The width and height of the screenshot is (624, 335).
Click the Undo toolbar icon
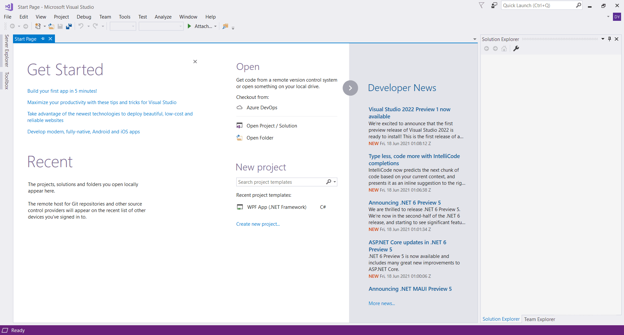point(81,26)
